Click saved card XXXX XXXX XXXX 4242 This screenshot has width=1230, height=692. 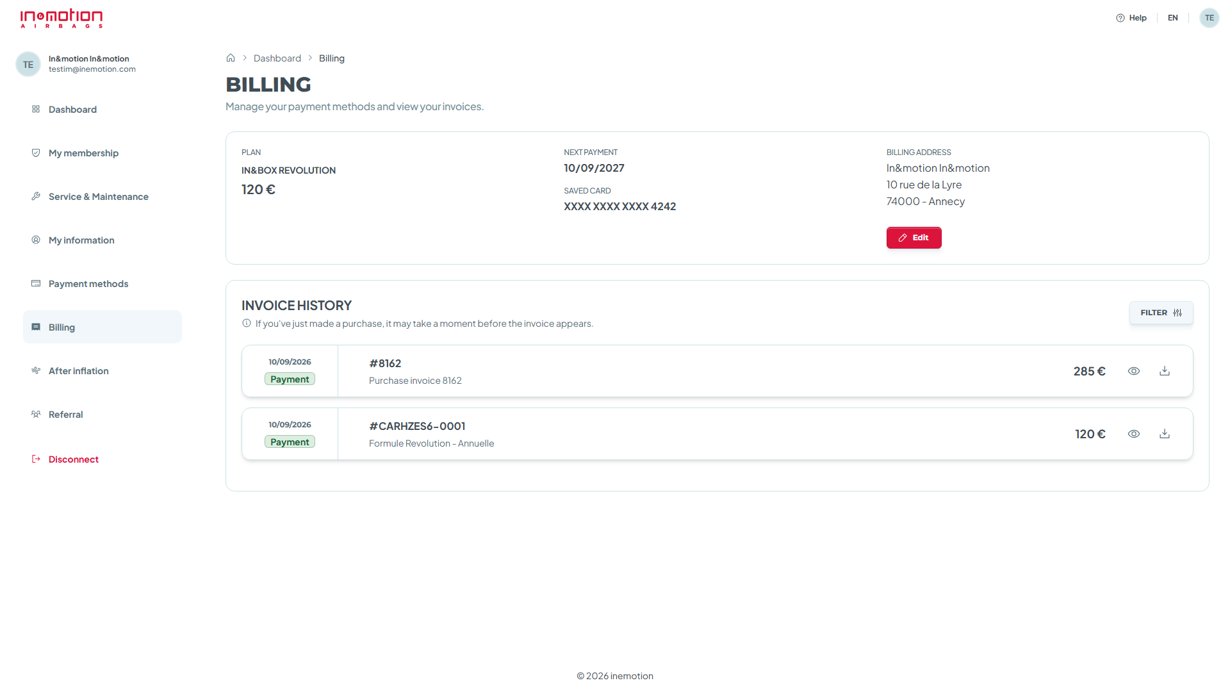619,206
